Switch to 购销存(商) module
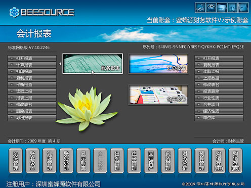The image size is (251, 188). (235, 161)
